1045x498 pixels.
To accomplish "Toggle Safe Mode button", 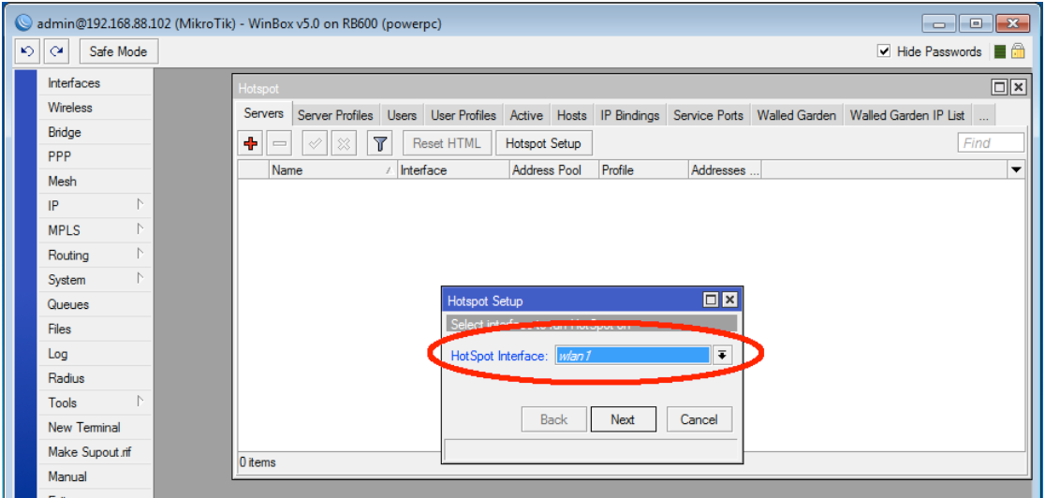I will [118, 51].
